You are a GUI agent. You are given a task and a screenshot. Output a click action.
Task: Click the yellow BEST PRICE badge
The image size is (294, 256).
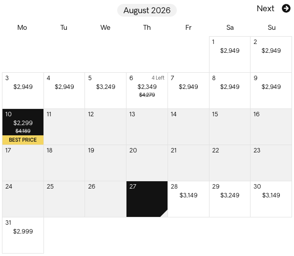pyautogui.click(x=23, y=140)
